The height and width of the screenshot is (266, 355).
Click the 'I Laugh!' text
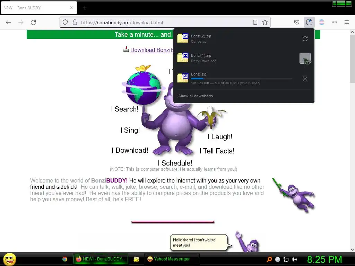pos(220,136)
